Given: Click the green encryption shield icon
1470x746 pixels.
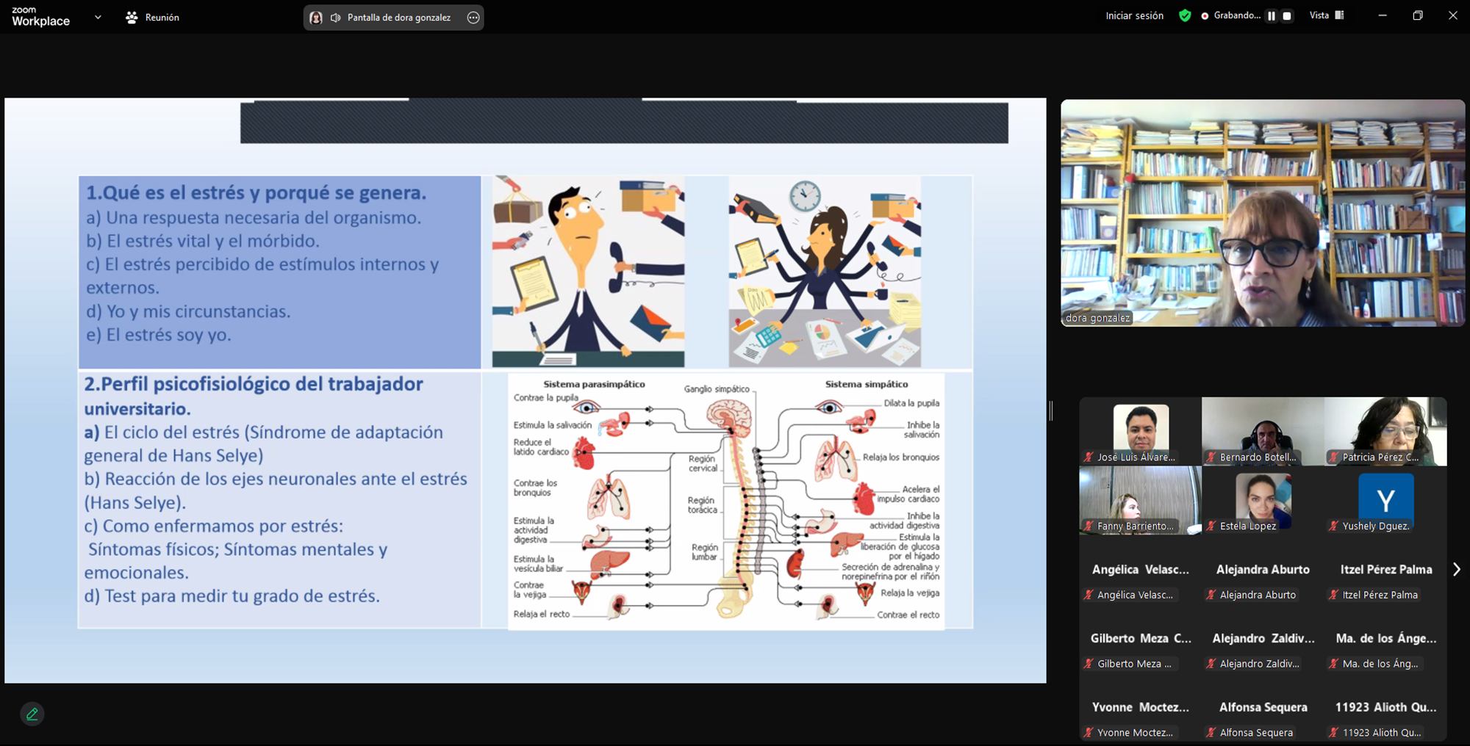Looking at the screenshot, I should click(1185, 15).
